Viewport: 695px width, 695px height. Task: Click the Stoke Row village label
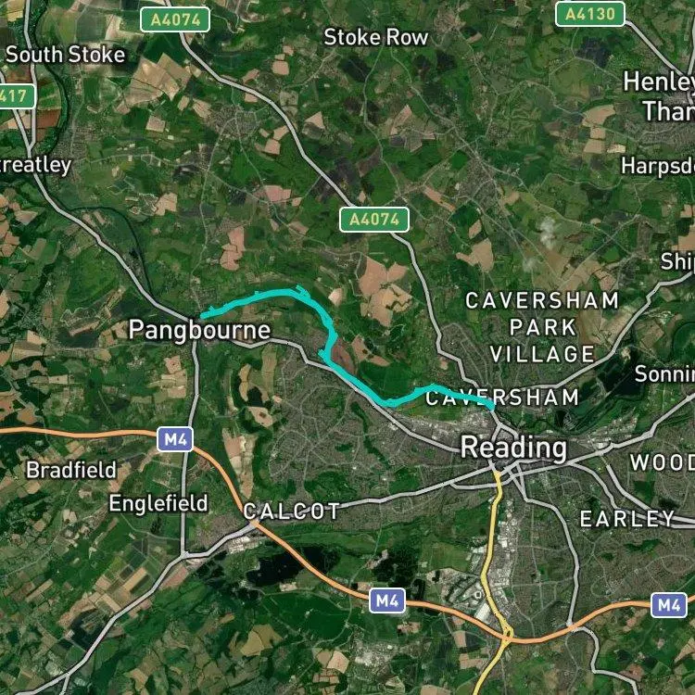click(x=376, y=37)
